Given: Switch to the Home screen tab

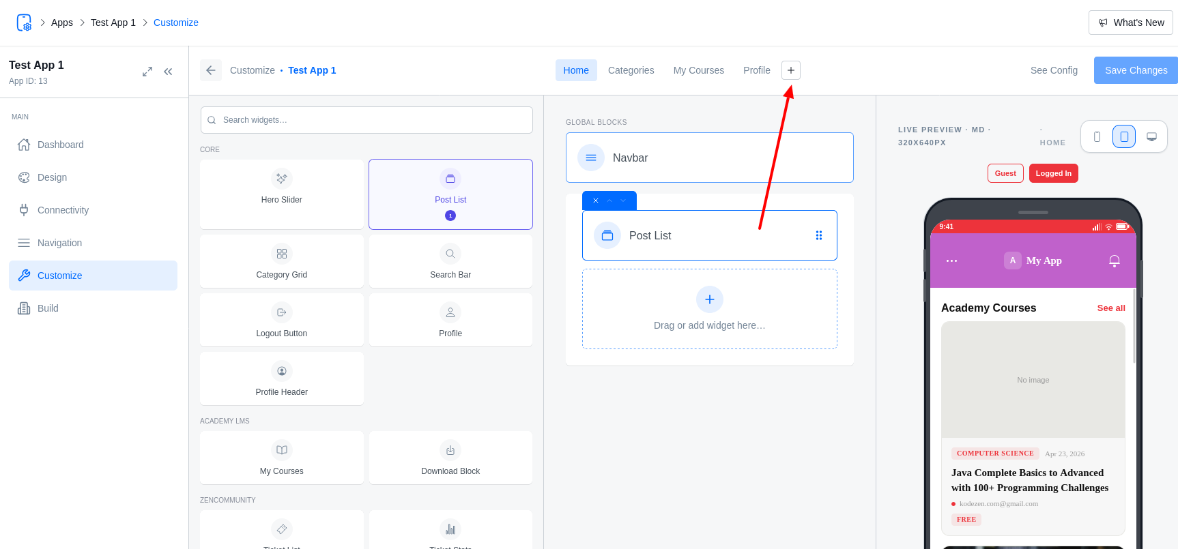Looking at the screenshot, I should 576,70.
